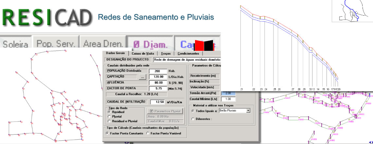
Task: Open the Dados Gerais tab
Action: coord(115,53)
